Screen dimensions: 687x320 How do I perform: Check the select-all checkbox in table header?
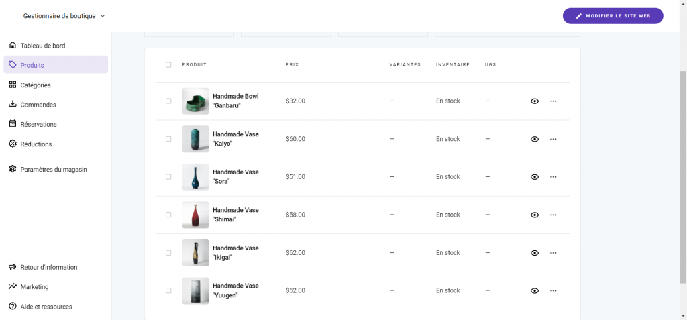(x=168, y=65)
